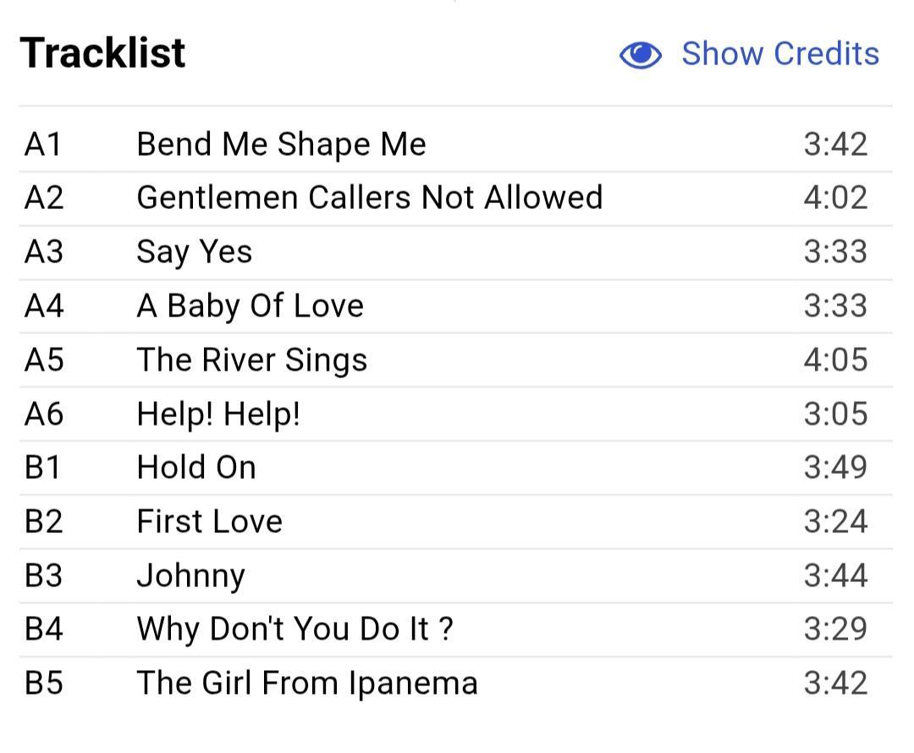Choose the First Love track
Viewport: 914px width, 753px height.
coord(209,521)
